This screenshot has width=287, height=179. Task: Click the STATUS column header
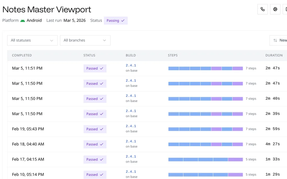(89, 55)
